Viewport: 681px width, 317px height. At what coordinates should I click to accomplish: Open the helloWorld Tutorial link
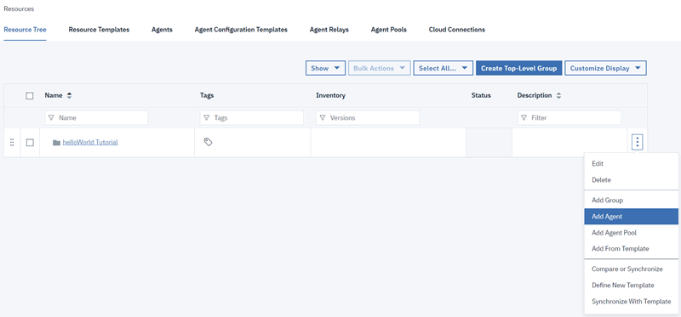click(x=90, y=142)
